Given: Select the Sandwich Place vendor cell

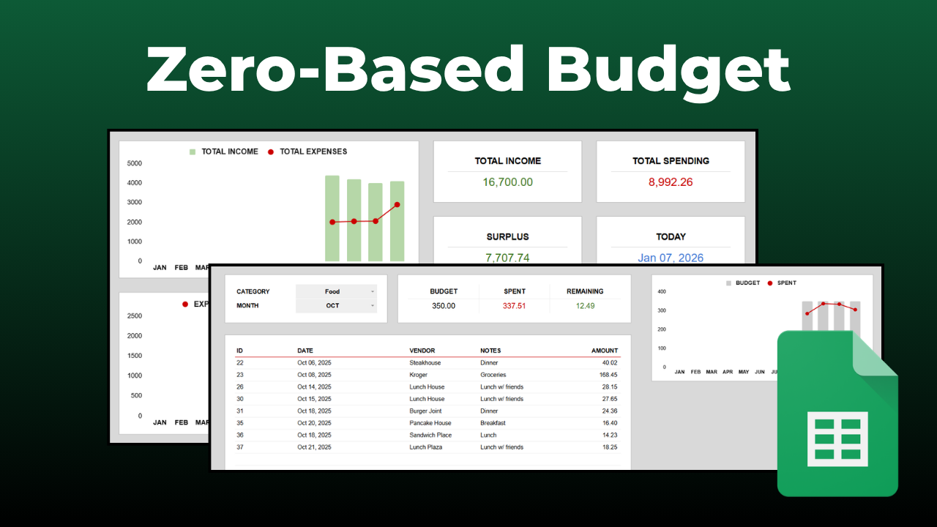Looking at the screenshot, I should click(430, 436).
